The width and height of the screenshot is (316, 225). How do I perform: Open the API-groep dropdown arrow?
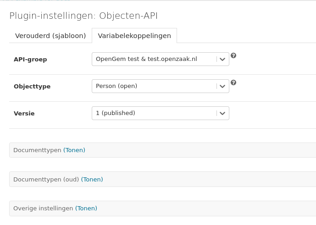(x=222, y=59)
